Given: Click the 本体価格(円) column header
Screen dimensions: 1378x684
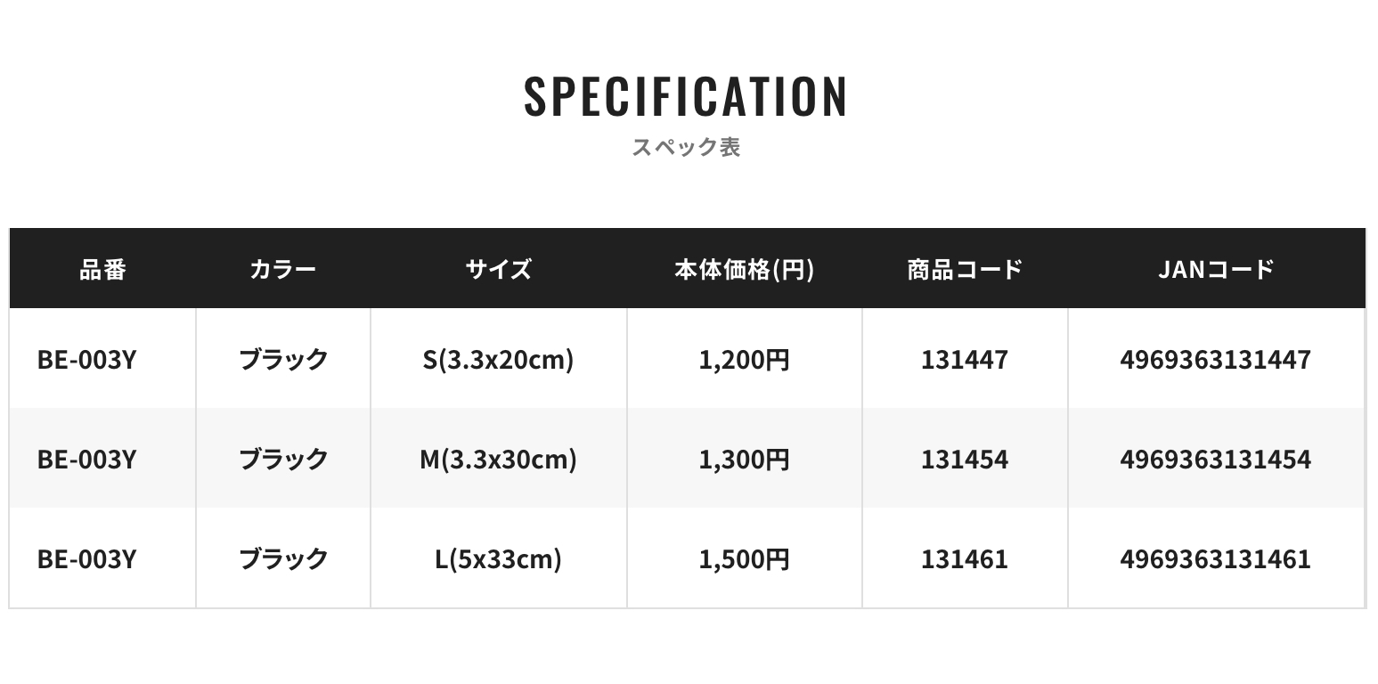Looking at the screenshot, I should (x=744, y=269).
